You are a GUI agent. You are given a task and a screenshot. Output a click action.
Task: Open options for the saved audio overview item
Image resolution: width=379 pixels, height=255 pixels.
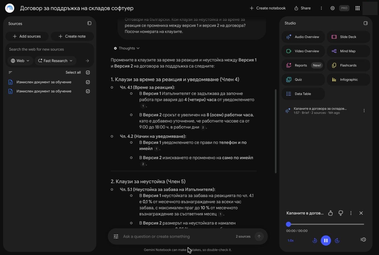pyautogui.click(x=364, y=111)
